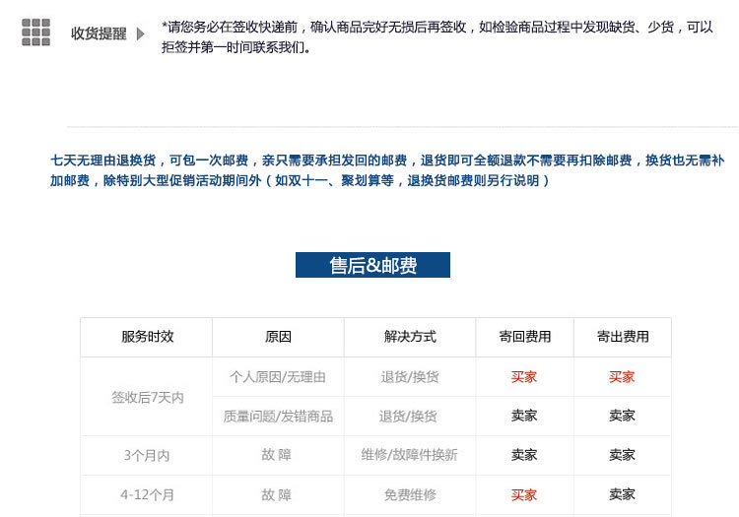Click the 4-12个月 service period cell
This screenshot has width=739, height=517.
tap(147, 495)
